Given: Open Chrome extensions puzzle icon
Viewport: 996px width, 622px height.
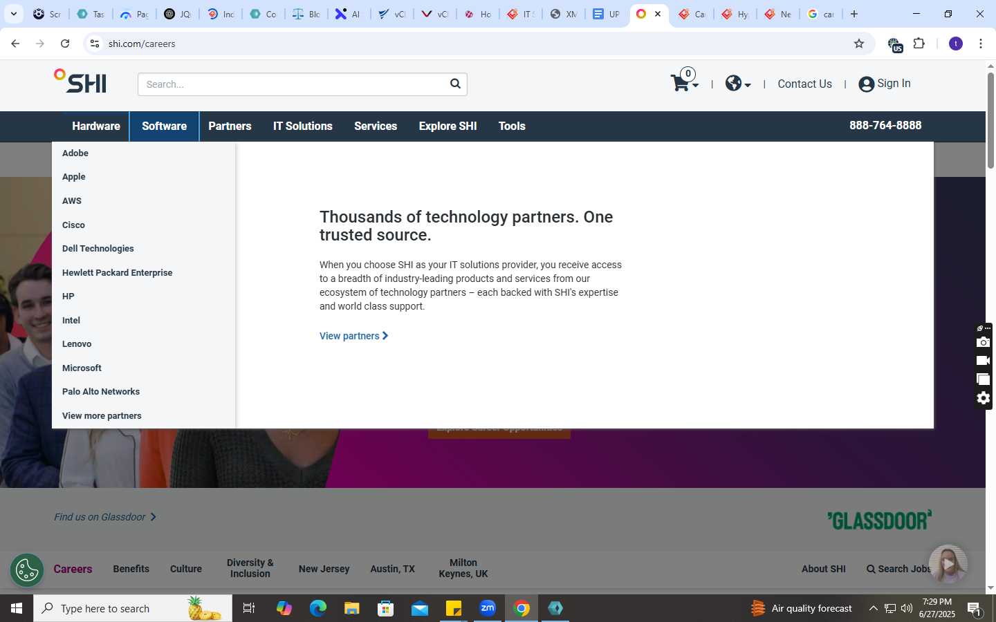Looking at the screenshot, I should coord(919,44).
